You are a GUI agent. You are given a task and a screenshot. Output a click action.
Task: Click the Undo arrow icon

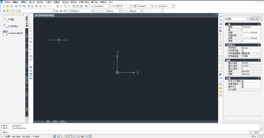pyautogui.click(x=45, y=6)
